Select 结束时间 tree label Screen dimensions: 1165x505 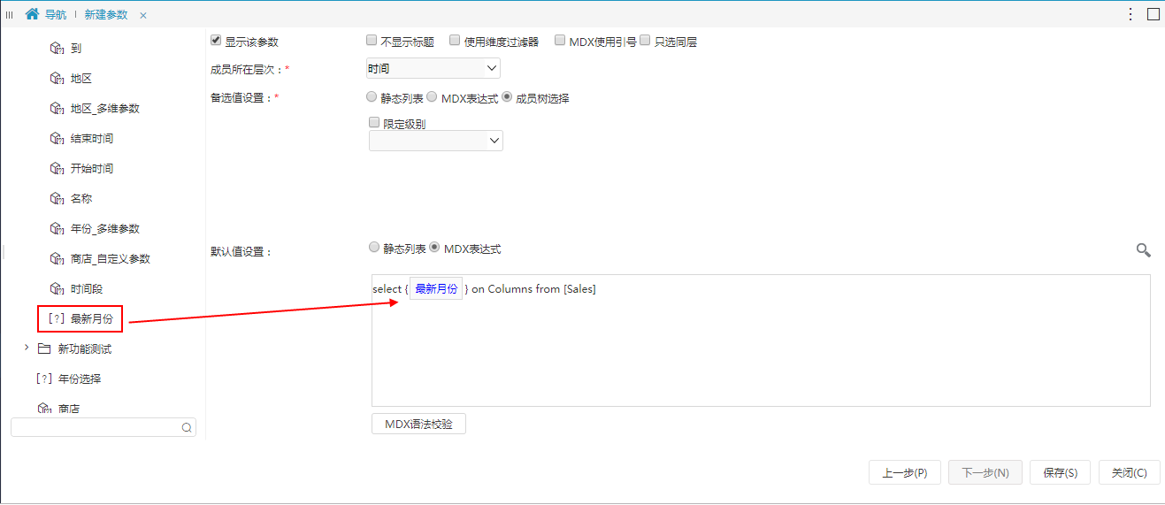click(x=92, y=139)
